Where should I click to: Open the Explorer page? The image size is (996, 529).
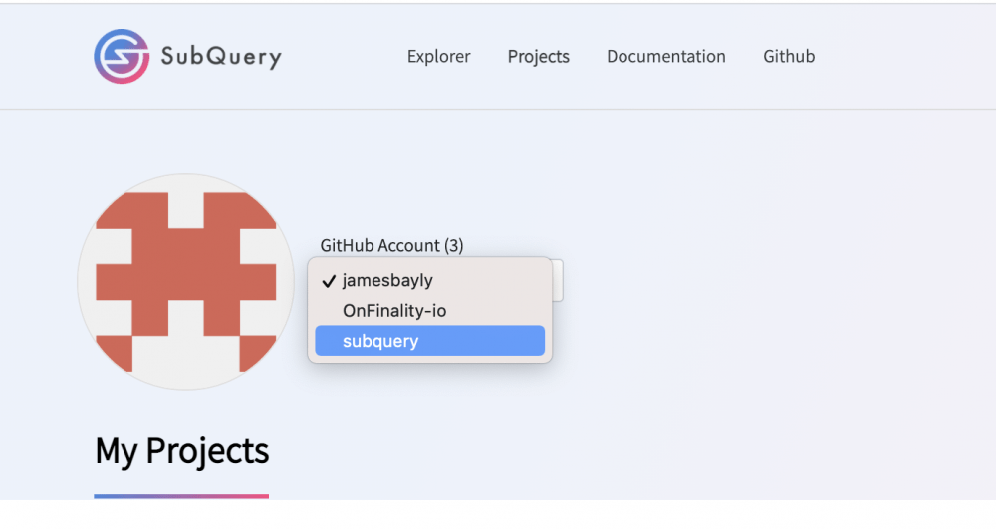pyautogui.click(x=439, y=57)
